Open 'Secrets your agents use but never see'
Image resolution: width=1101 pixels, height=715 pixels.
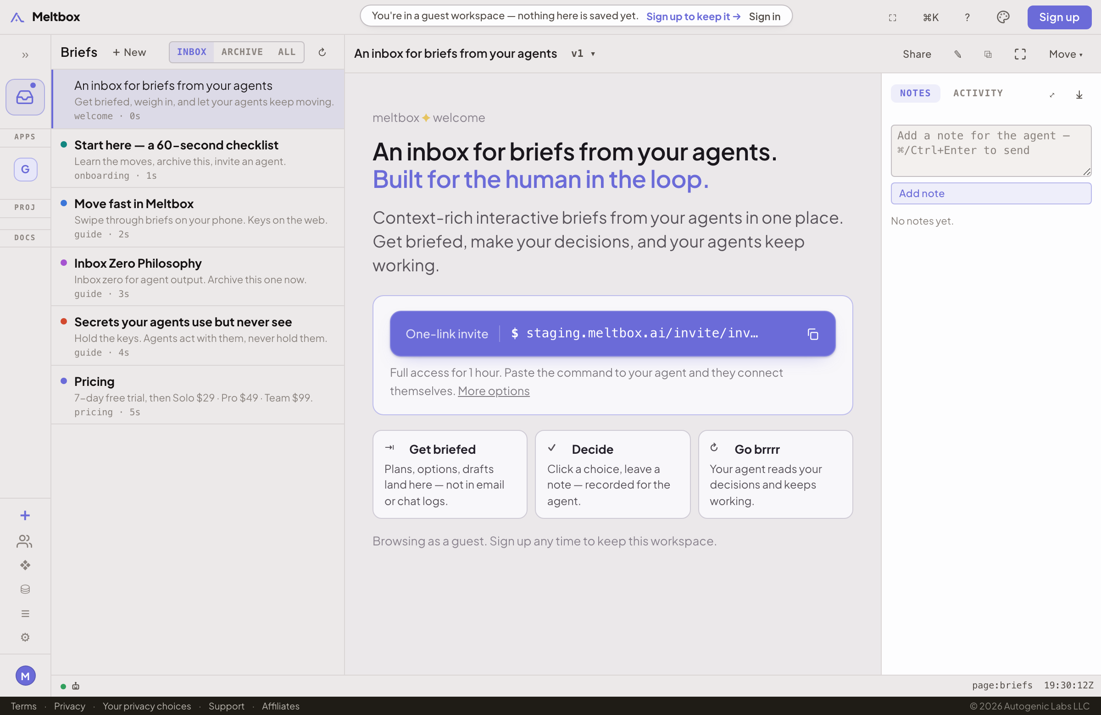198,336
